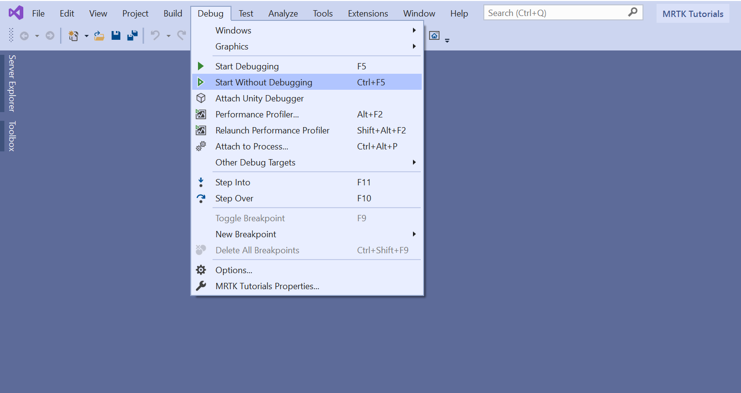
Task: Open the Test menu
Action: point(246,14)
